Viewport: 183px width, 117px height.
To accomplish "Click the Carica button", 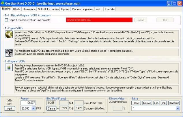I will coord(51,108).
